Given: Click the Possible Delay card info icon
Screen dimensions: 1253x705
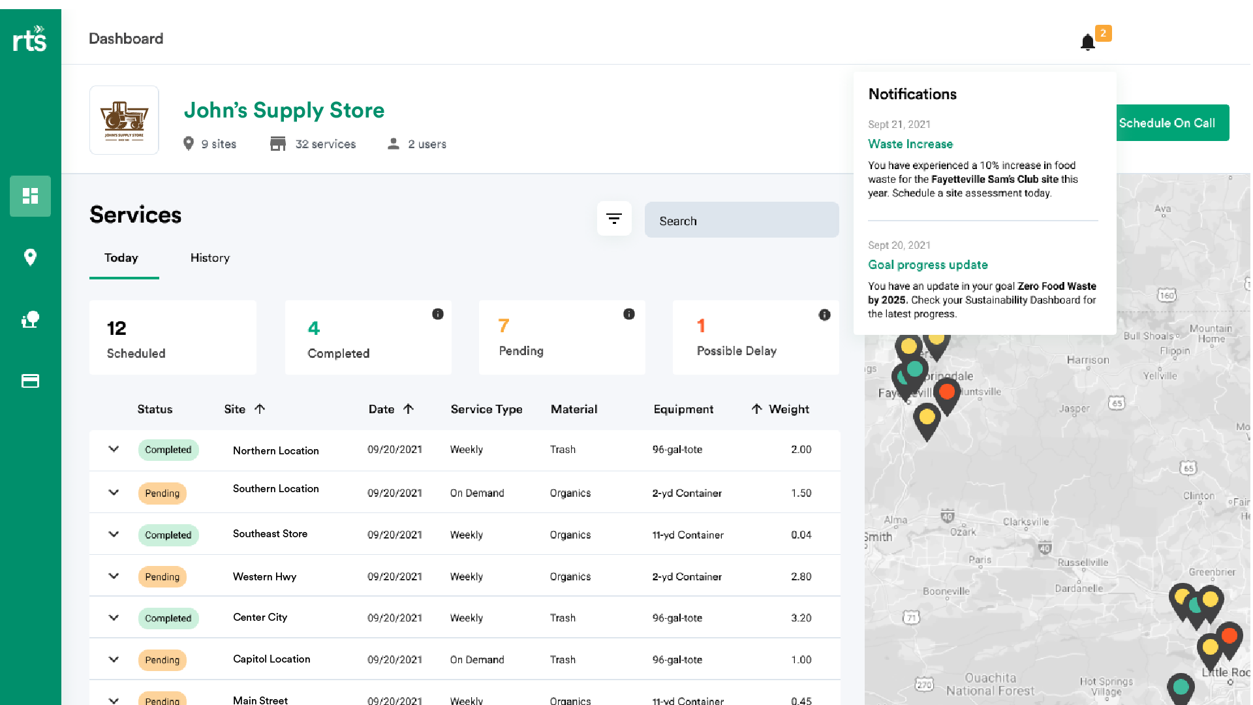Looking at the screenshot, I should [825, 315].
